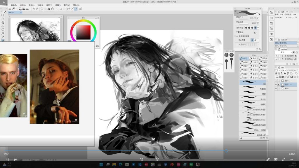Click the video volume speaker button
This screenshot has height=168, width=299.
(7, 160)
